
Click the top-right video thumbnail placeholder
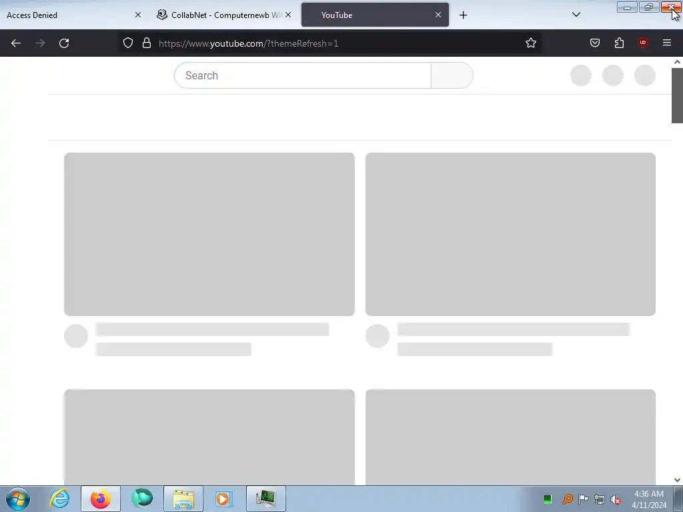point(510,234)
